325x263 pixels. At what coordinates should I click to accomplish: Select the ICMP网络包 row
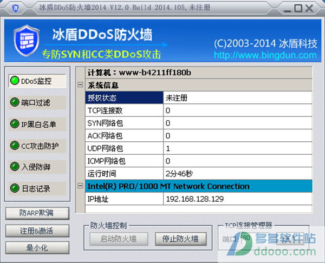tap(199, 161)
